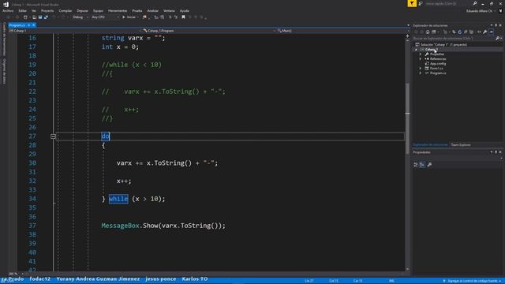Click the Solution Explorer search field

pyautogui.click(x=454, y=39)
